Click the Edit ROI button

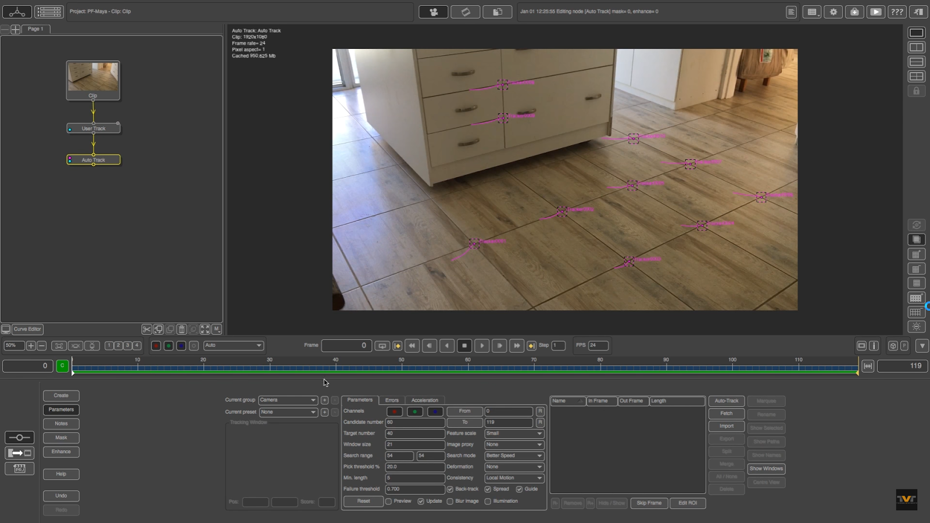point(688,503)
